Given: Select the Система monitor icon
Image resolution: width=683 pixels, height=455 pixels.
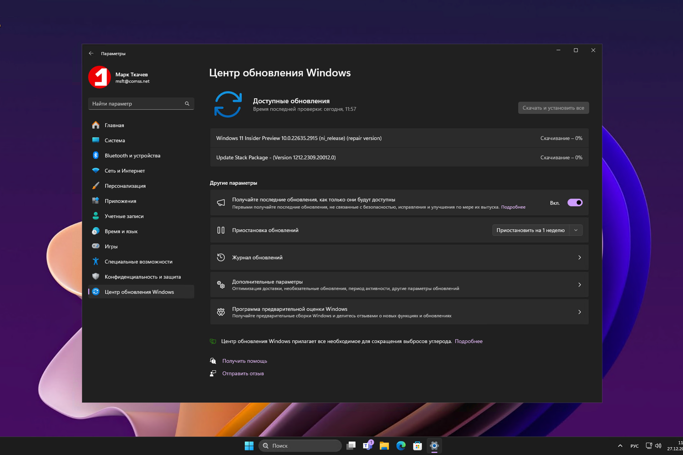Looking at the screenshot, I should [96, 140].
